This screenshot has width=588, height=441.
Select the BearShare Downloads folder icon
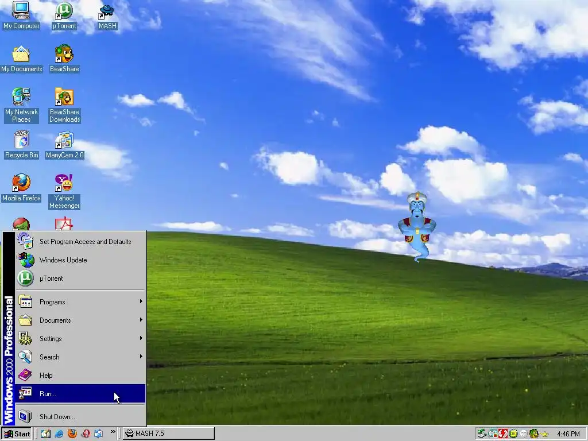[x=64, y=105]
